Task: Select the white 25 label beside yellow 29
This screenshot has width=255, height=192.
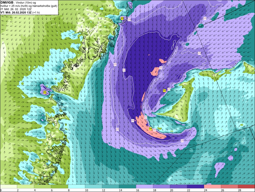Action: [x=129, y=20]
